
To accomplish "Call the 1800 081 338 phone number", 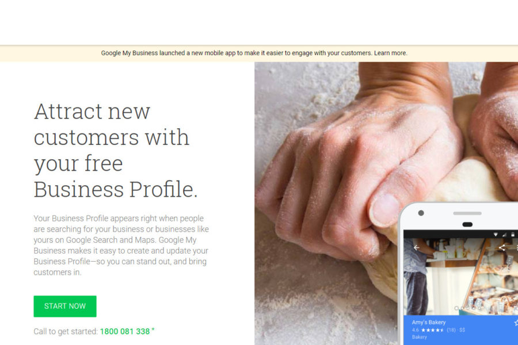I will coord(125,331).
